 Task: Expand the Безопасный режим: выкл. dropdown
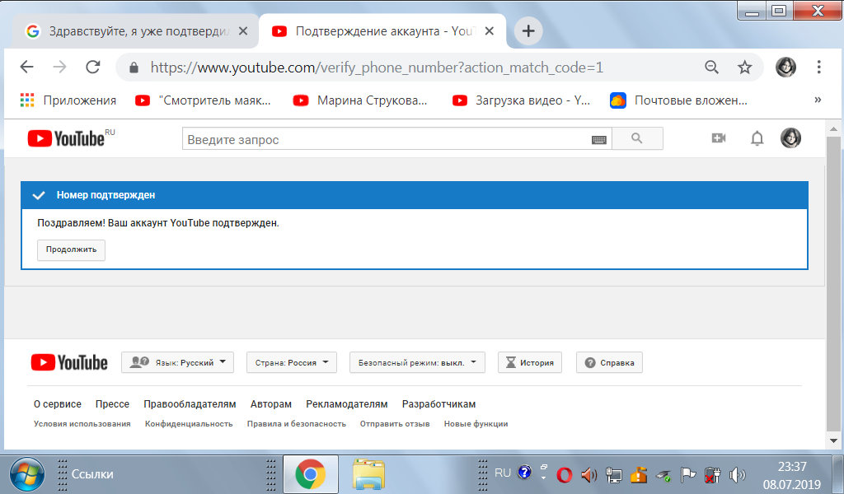417,362
